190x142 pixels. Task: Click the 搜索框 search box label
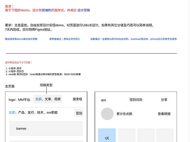pos(77,99)
